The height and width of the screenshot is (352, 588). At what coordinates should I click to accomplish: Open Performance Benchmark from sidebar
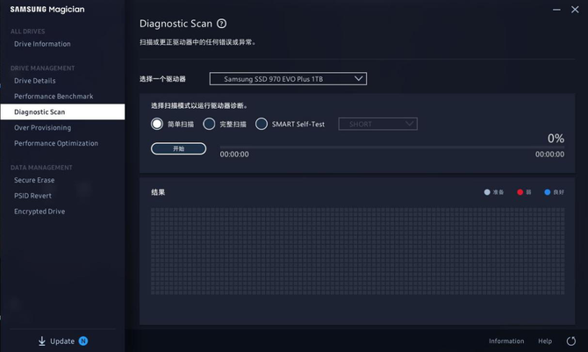pyautogui.click(x=54, y=97)
